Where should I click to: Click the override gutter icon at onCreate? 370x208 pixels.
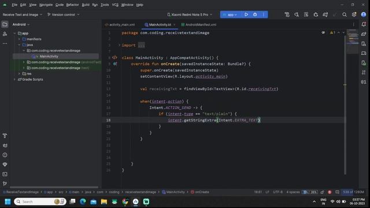click(115, 64)
